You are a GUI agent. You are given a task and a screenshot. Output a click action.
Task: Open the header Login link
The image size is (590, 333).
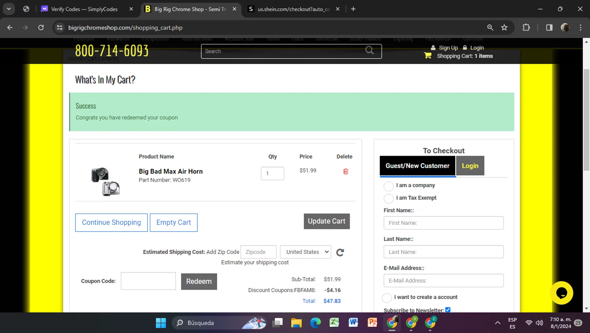477,48
